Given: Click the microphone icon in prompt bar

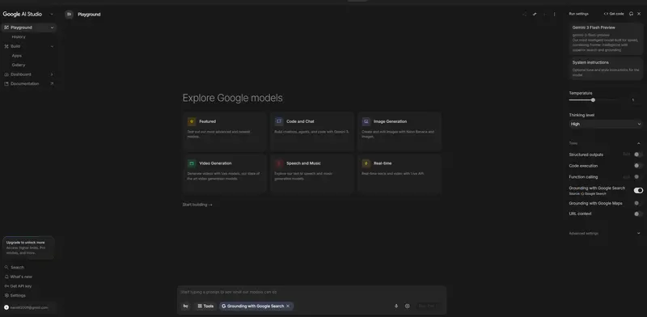Looking at the screenshot, I should pyautogui.click(x=396, y=306).
